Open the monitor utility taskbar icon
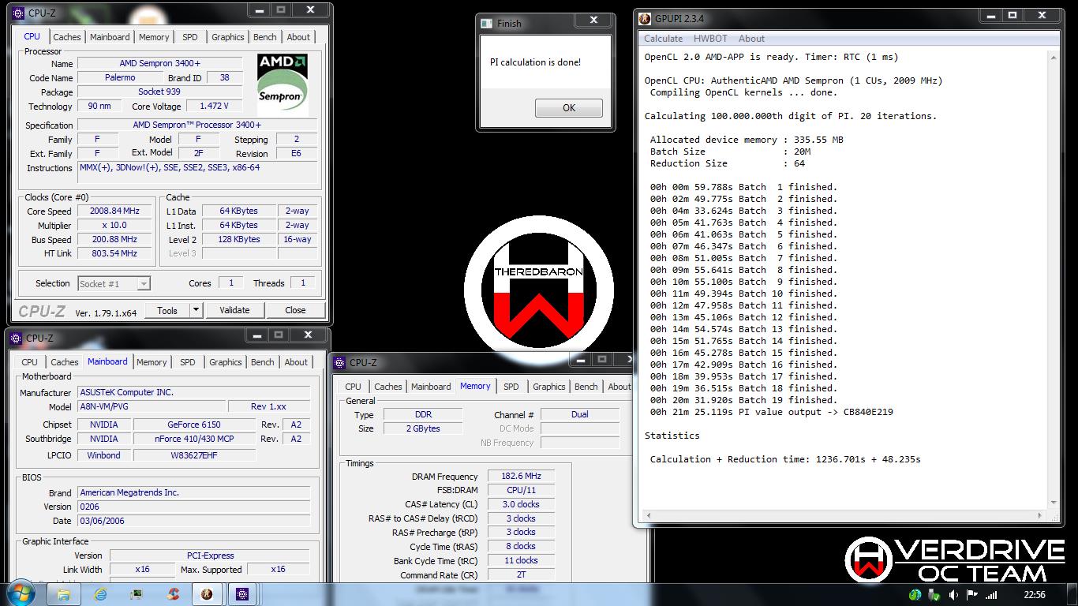 click(136, 594)
